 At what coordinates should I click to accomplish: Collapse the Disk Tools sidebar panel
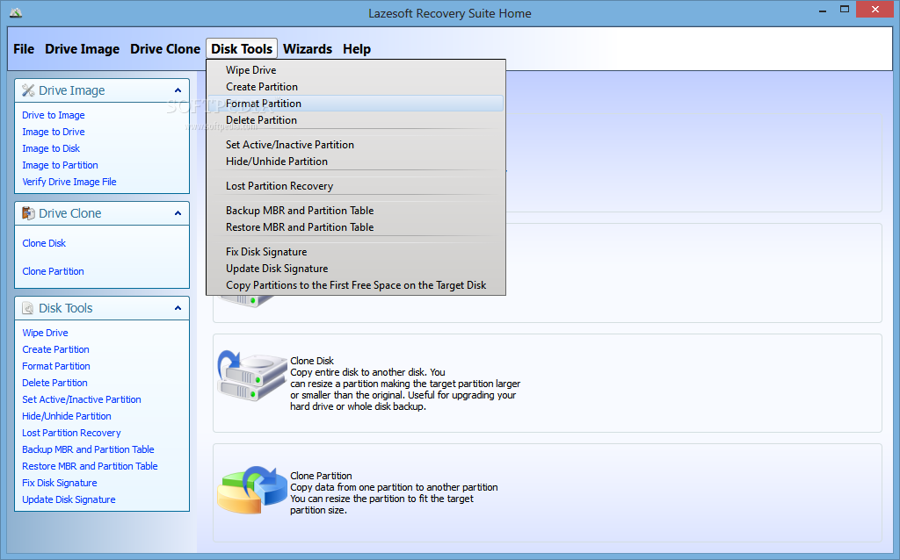coord(178,308)
